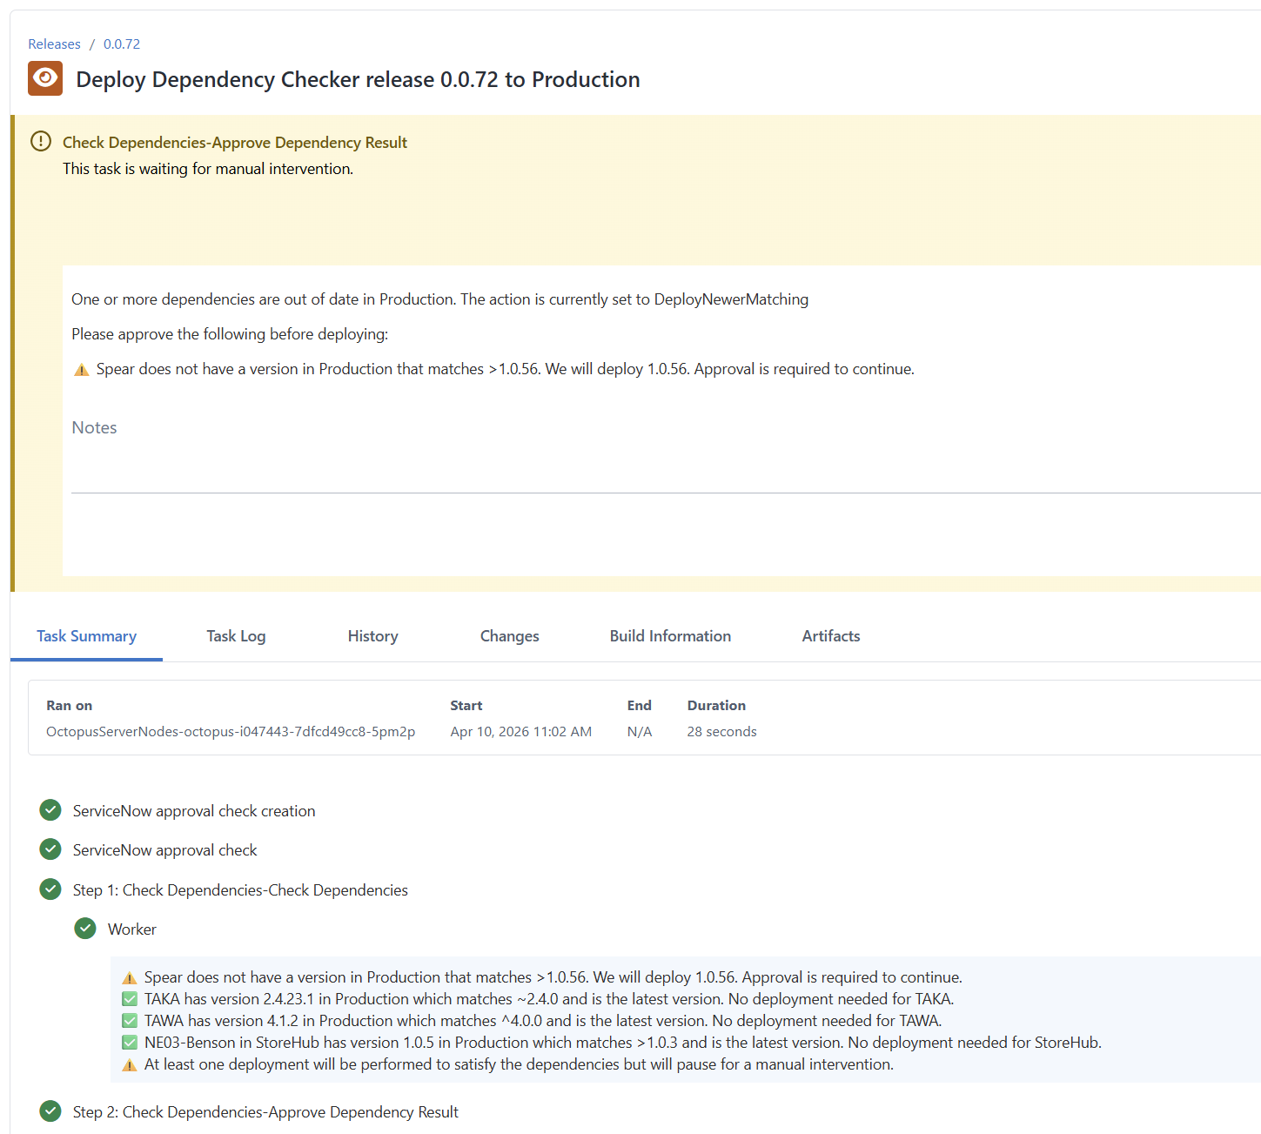Switch to the Task Log tab
Viewport: 1261px width, 1134px height.
tap(236, 636)
